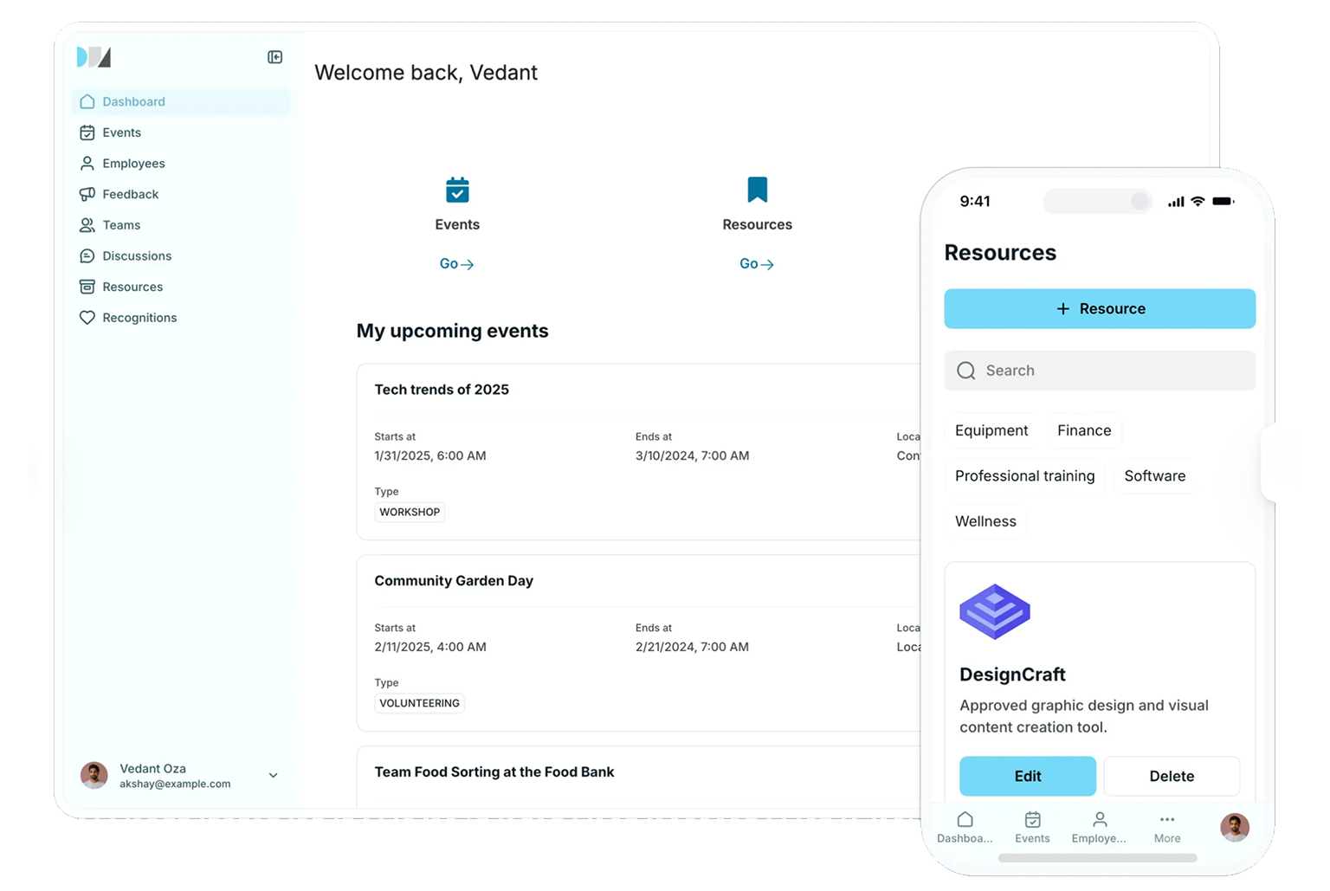Expand the Vedant Oza account menu
The image size is (1330, 891).
[273, 776]
